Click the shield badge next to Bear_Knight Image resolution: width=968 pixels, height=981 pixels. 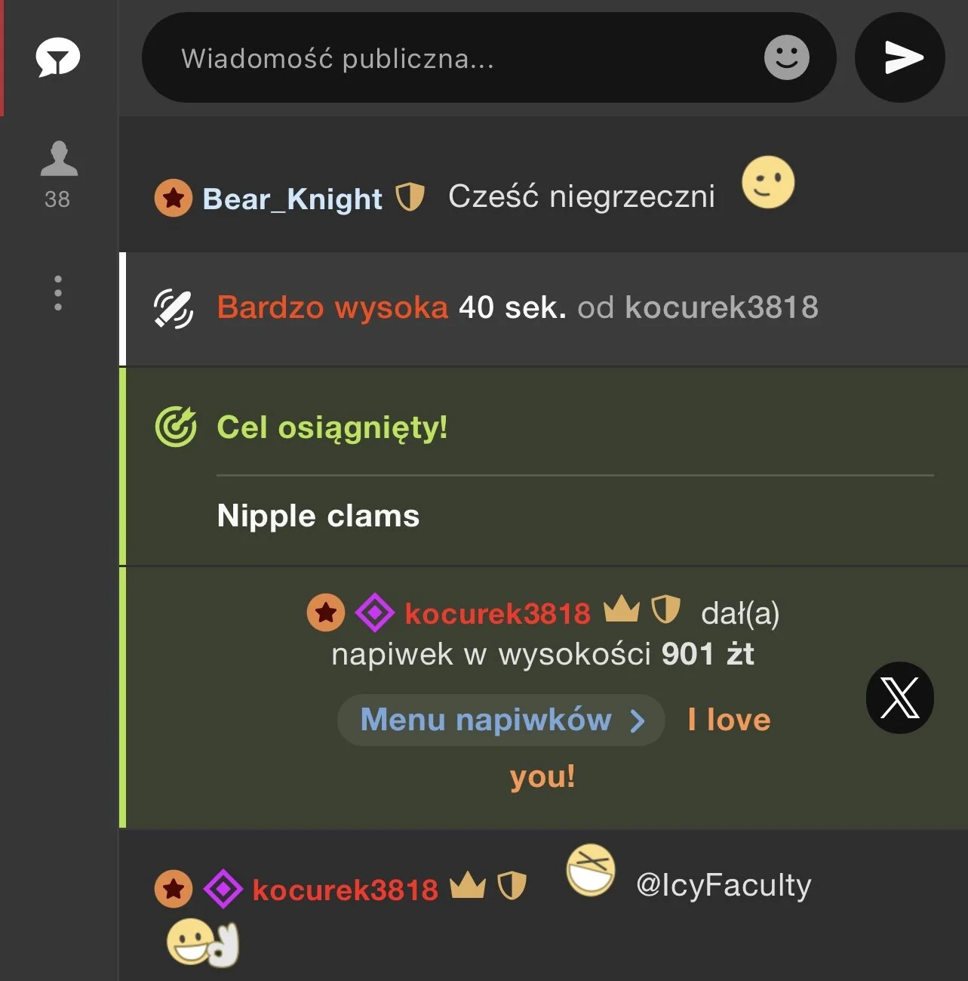coord(410,196)
